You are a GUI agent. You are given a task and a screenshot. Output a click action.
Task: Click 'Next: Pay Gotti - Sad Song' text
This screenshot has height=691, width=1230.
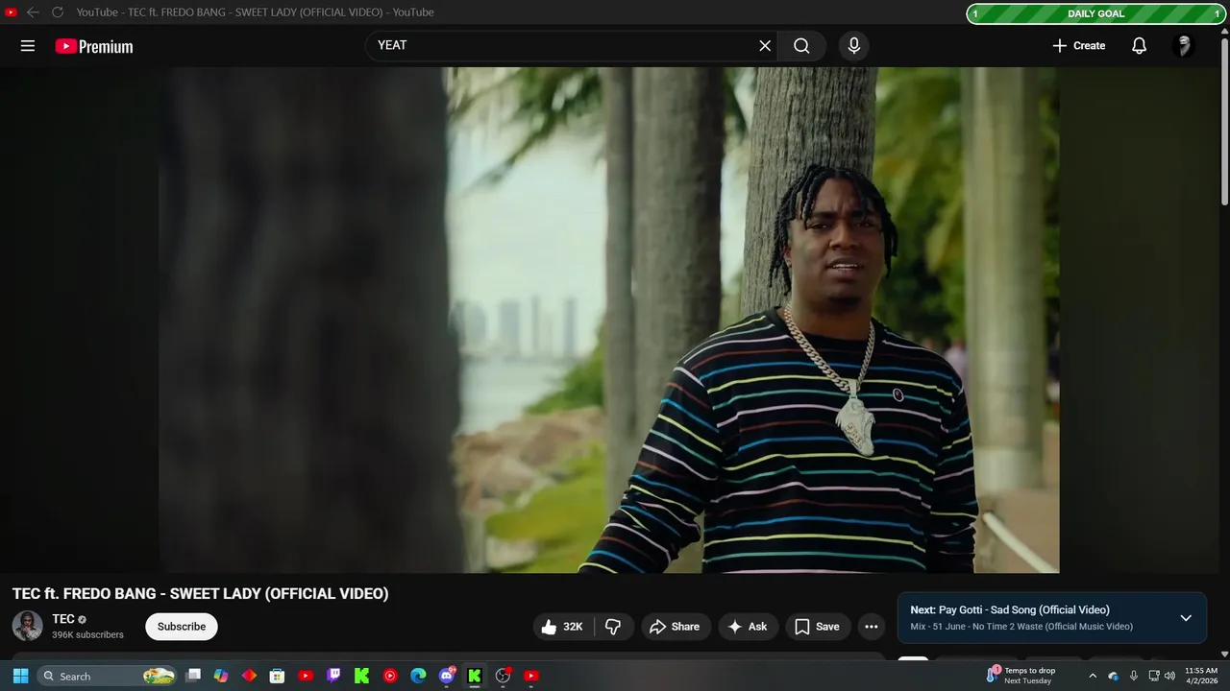(x=1010, y=609)
